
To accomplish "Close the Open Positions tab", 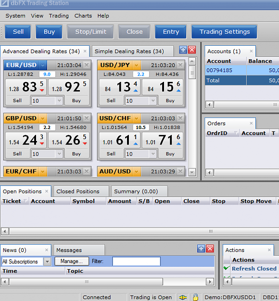I will [47, 191].
